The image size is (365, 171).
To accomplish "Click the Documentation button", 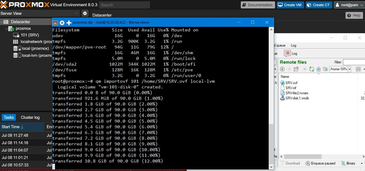I will pyautogui.click(x=258, y=5).
